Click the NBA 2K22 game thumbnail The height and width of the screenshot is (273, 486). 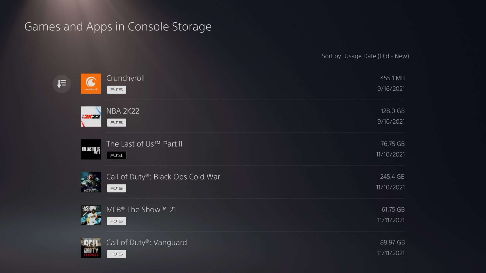[x=91, y=117]
